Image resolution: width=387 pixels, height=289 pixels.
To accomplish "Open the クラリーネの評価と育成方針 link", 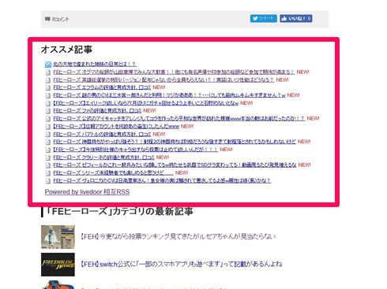I will point(103,157).
